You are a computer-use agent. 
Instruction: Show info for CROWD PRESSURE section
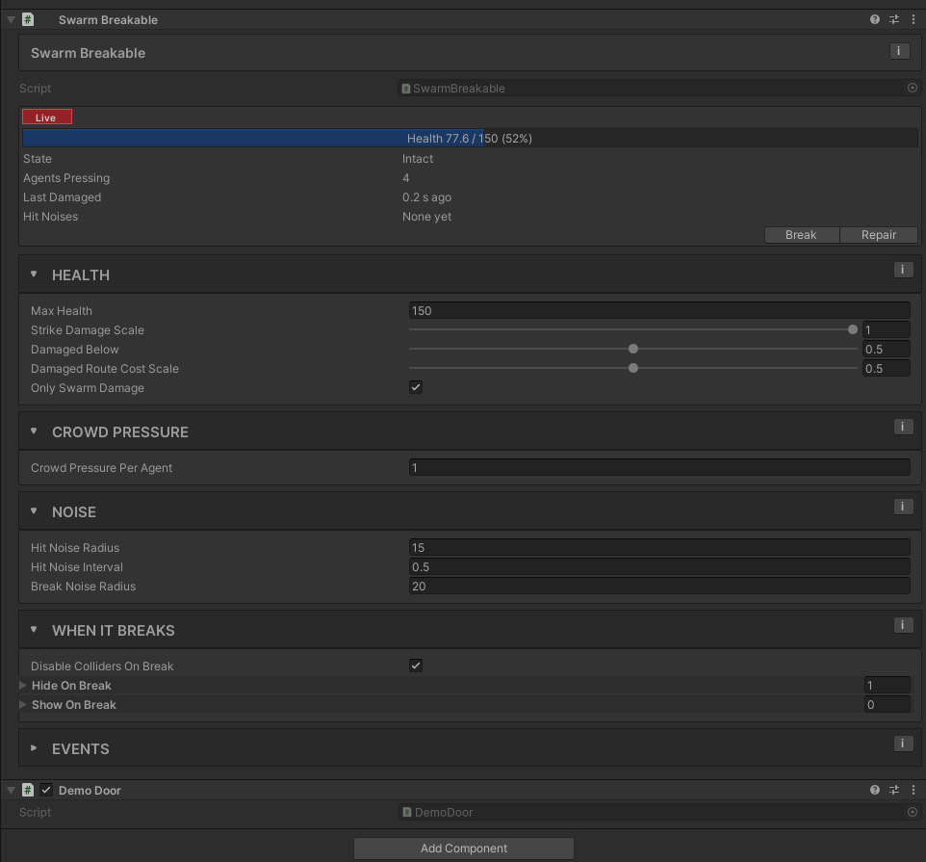click(x=903, y=427)
